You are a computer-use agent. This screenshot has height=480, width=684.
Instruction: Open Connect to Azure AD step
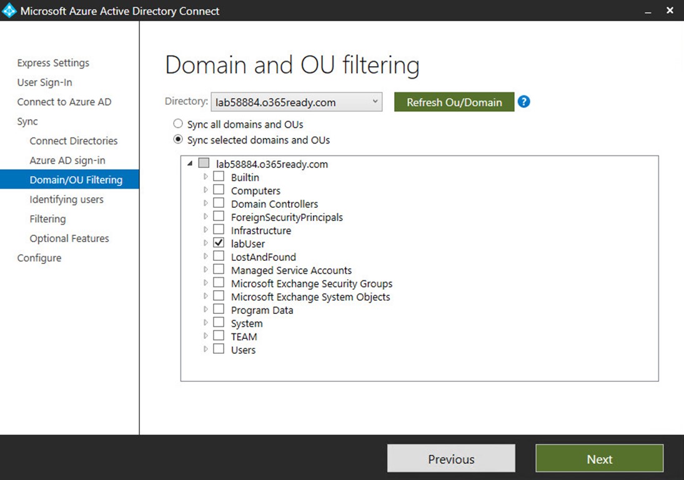tap(64, 102)
